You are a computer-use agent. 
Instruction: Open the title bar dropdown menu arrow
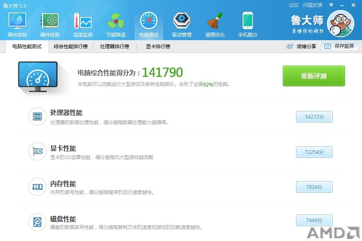point(331,5)
